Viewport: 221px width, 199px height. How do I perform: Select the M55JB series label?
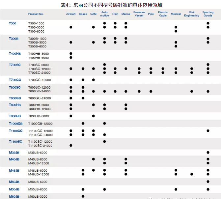(14, 189)
